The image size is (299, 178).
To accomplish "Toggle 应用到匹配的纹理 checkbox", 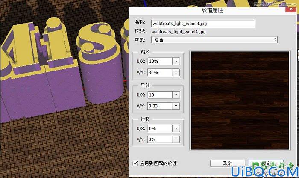I will 135,163.
